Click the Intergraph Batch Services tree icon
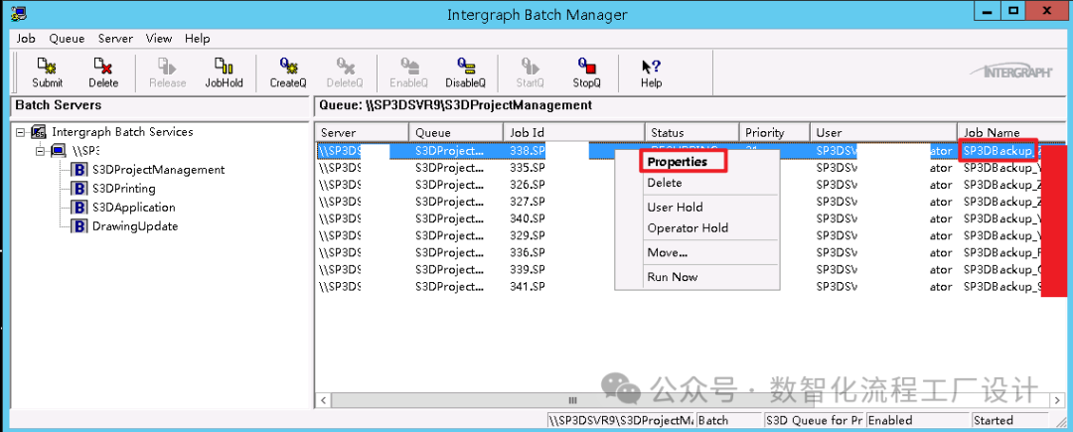 (x=39, y=133)
